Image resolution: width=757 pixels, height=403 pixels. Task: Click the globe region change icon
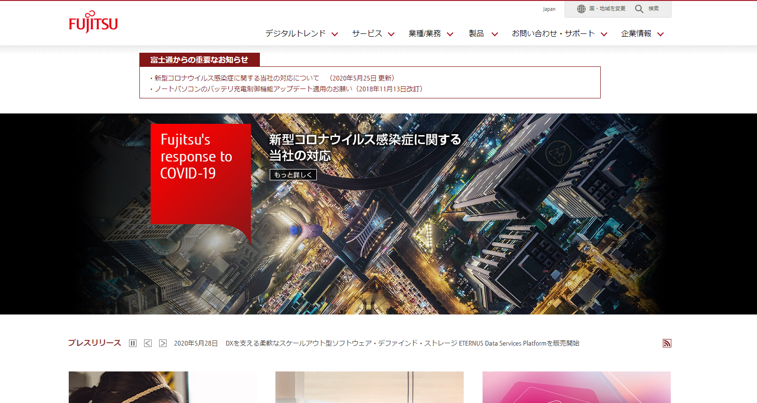point(581,9)
